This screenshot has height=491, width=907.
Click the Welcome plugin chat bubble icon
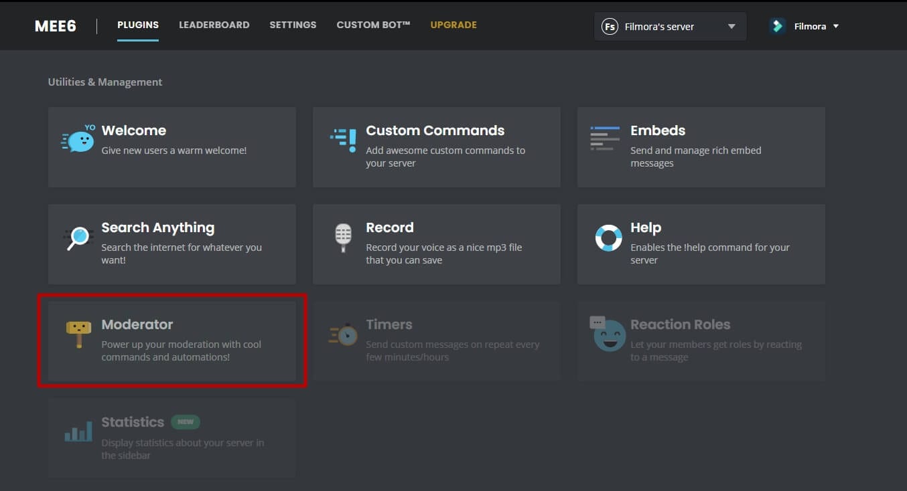click(x=78, y=139)
